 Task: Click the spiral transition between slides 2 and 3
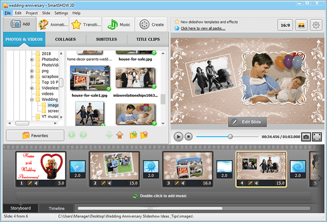151,169
